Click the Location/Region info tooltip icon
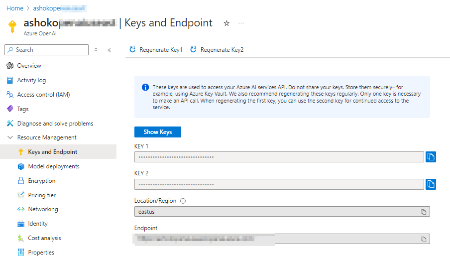Image resolution: width=450 pixels, height=256 pixels. click(x=183, y=201)
